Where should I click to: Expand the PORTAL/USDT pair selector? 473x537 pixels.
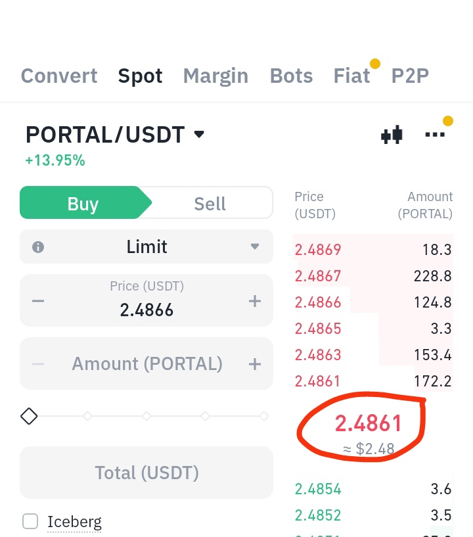tap(200, 135)
